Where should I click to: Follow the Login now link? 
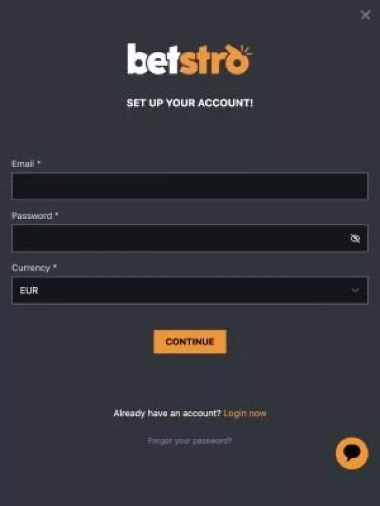[x=245, y=413]
